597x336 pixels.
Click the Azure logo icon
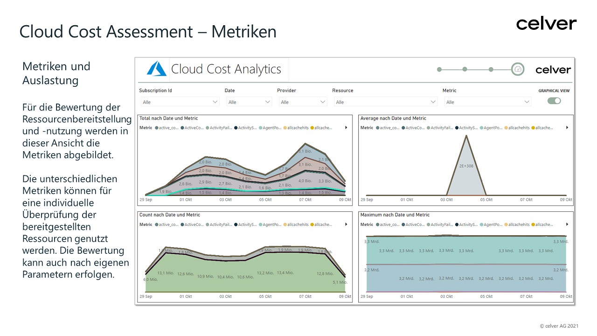pyautogui.click(x=156, y=70)
